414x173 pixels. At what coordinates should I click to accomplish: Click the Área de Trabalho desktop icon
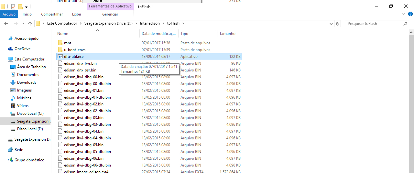click(13, 67)
